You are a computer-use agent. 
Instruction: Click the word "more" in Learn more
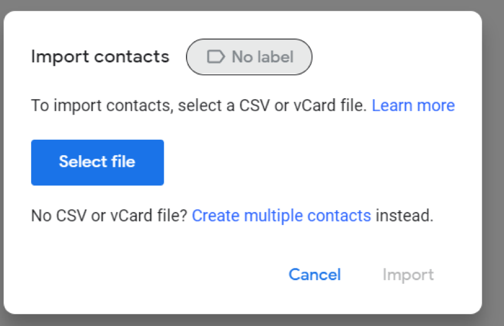(x=436, y=106)
